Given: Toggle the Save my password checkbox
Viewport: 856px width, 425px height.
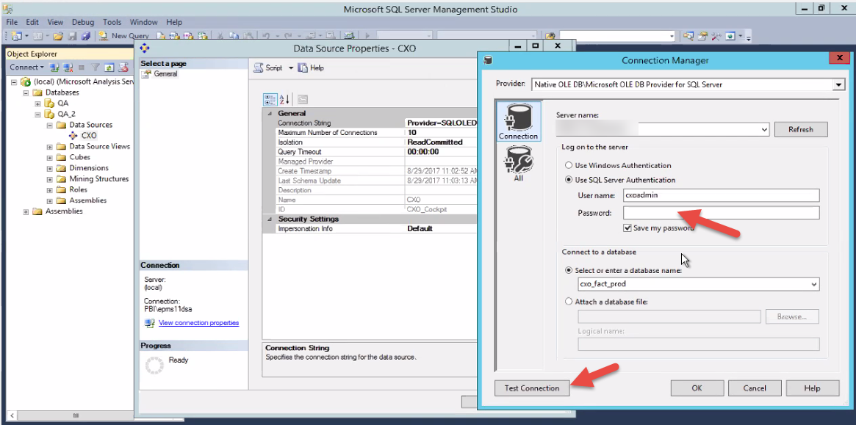Looking at the screenshot, I should coord(627,228).
